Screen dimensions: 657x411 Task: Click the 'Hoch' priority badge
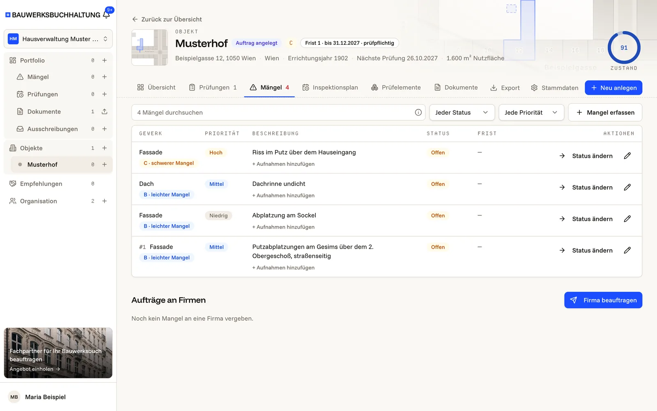tap(216, 152)
